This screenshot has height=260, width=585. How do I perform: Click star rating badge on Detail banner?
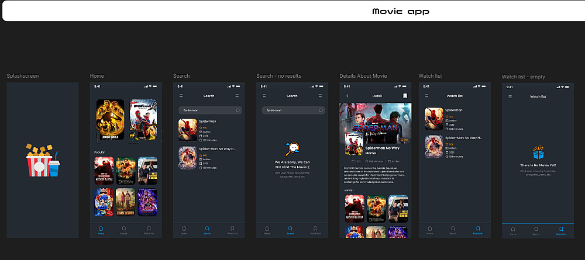[x=404, y=140]
